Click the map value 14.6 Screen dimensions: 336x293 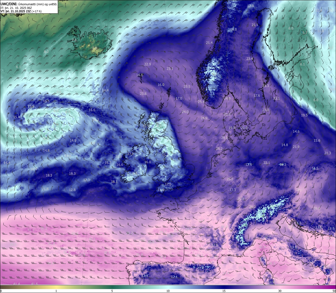click(296, 132)
